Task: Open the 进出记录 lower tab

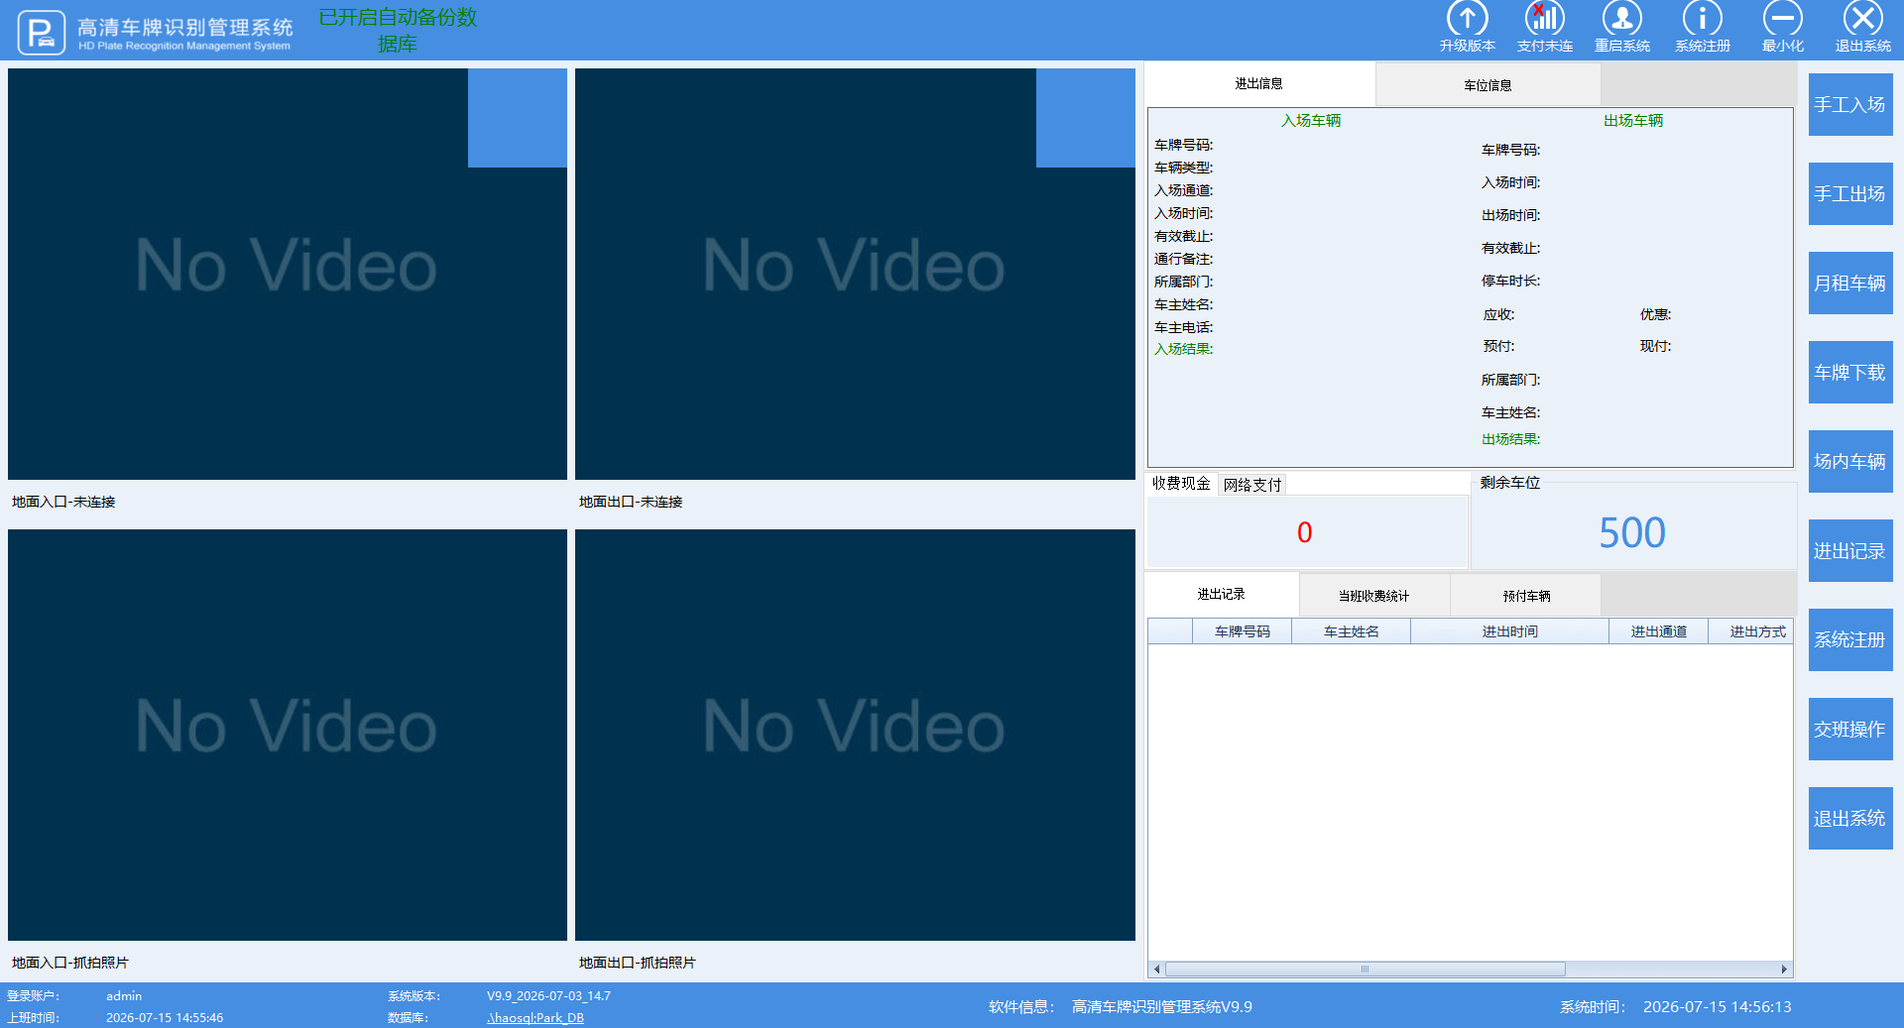Action: (x=1221, y=594)
